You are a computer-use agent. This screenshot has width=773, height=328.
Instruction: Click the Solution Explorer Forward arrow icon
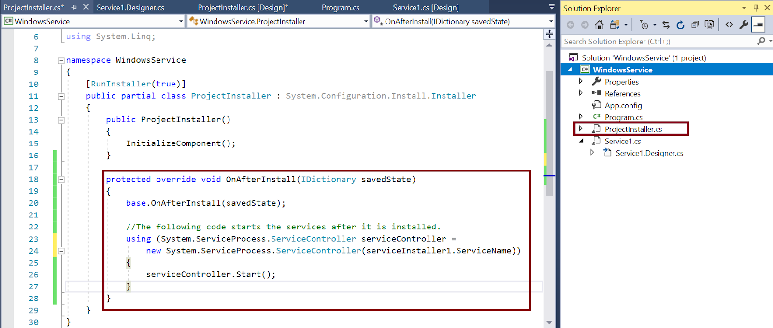[x=585, y=25]
